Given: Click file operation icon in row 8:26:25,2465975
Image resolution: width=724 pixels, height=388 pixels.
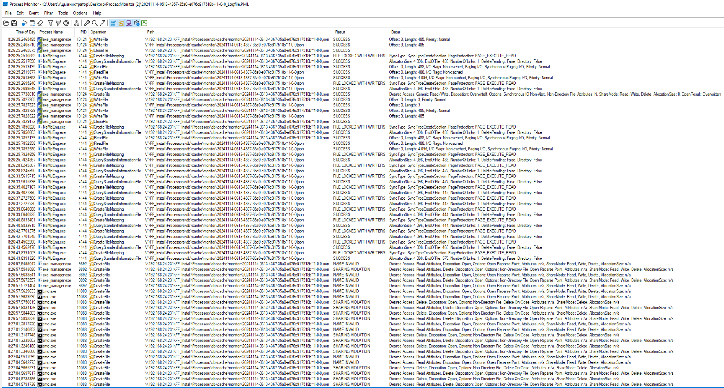Looking at the screenshot, I should (x=91, y=50).
